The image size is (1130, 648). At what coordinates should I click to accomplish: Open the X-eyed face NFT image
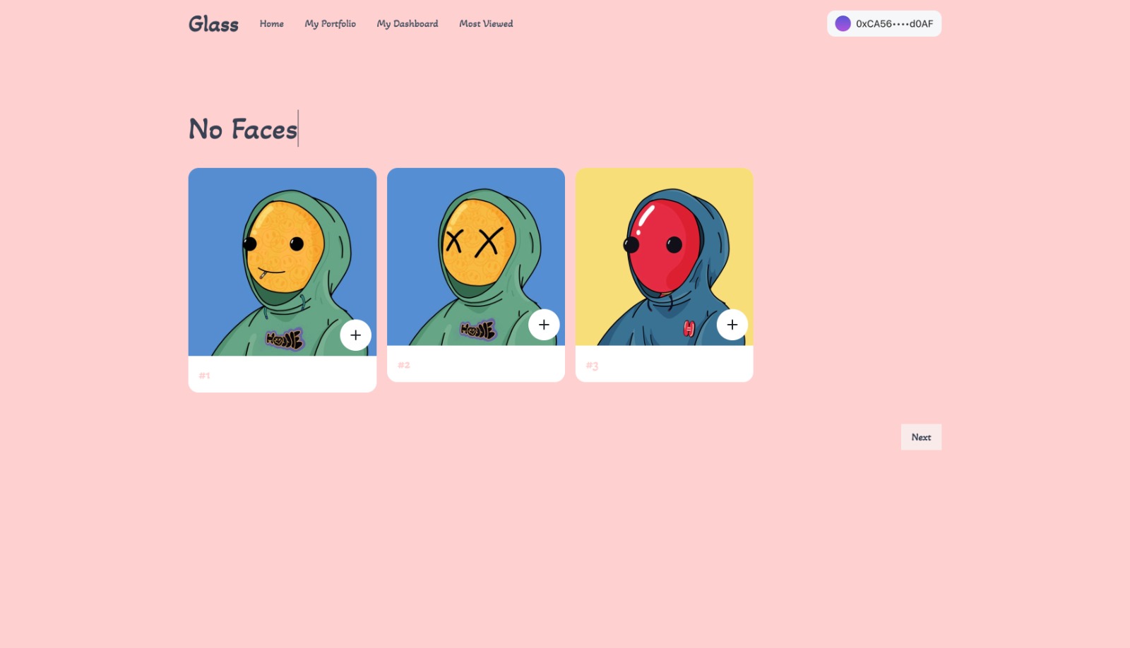476,257
